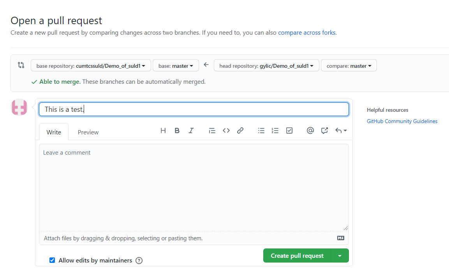Mention a user with the @ icon
Screen dimensions: 449x273
point(310,130)
